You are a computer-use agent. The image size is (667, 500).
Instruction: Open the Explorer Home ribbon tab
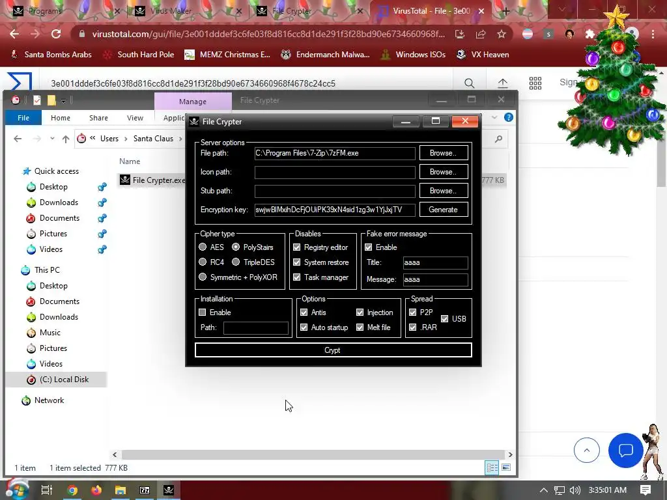tap(61, 118)
